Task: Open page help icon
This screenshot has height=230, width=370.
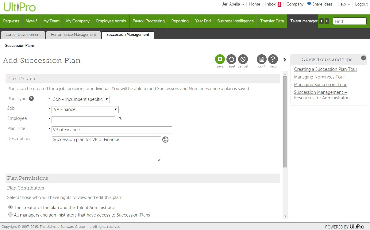Action: [x=273, y=59]
